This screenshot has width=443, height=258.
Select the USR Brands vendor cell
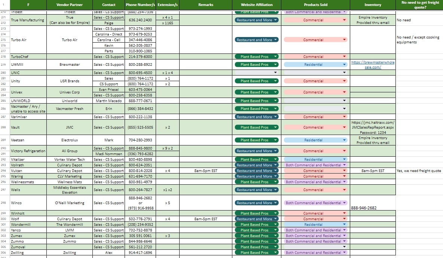coord(70,81)
